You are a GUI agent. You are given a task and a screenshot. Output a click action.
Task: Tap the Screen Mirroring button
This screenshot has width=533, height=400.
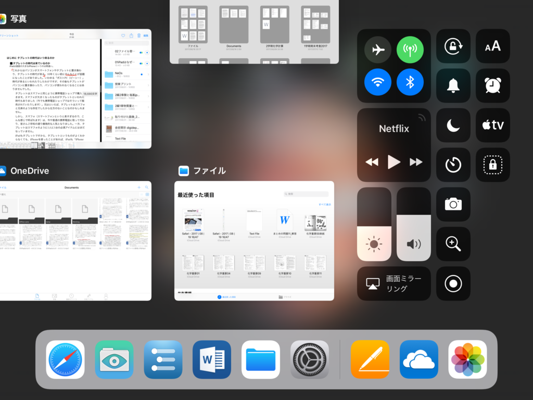pyautogui.click(x=394, y=283)
